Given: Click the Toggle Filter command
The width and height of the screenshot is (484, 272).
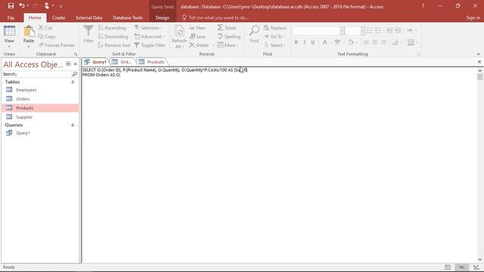Looking at the screenshot, I should pyautogui.click(x=150, y=45).
